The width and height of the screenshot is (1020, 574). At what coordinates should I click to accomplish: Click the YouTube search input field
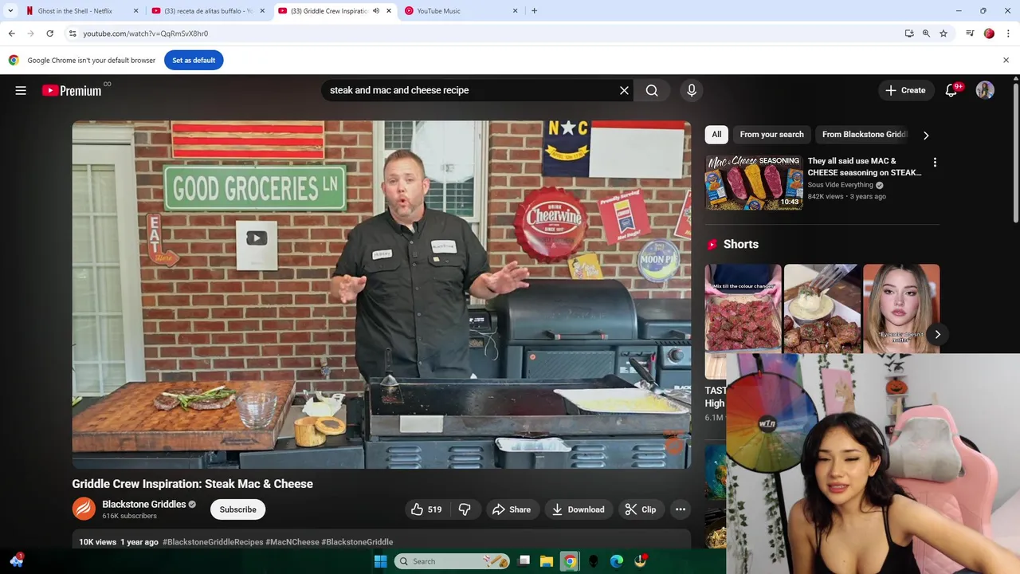pos(470,90)
